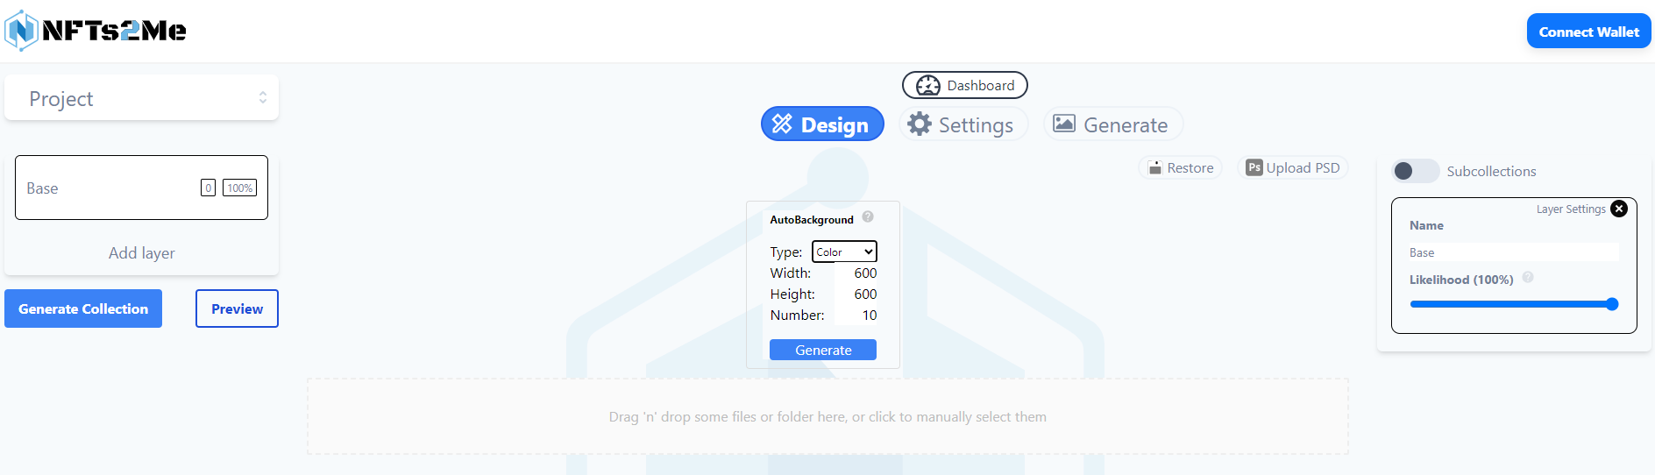The image size is (1655, 475).
Task: Click the NFTs2Me logo icon
Action: tap(21, 31)
